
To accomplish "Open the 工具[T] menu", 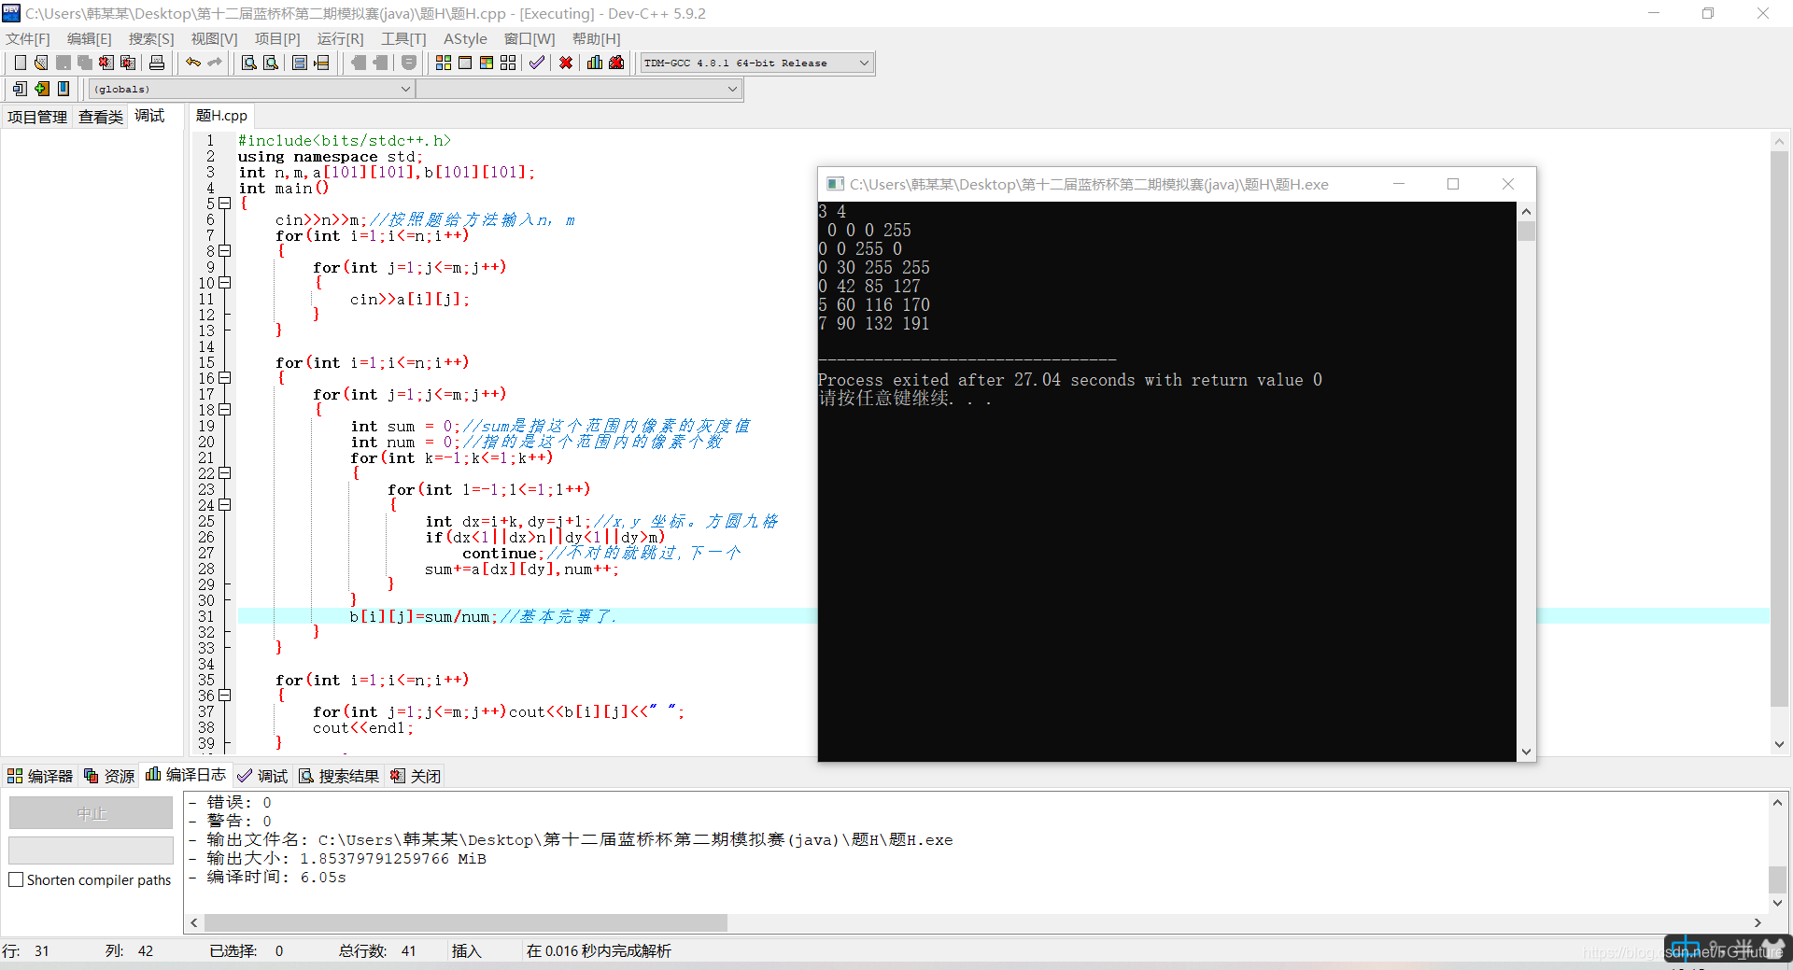I will point(403,38).
